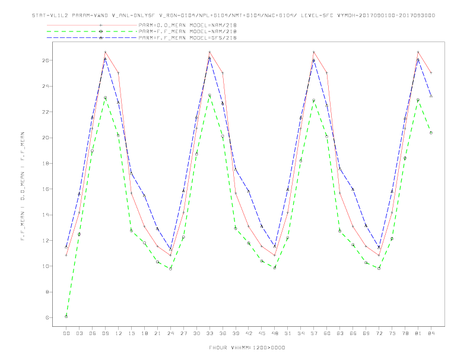
Task: Click x-axis tick label 69
Action: pos(366,333)
